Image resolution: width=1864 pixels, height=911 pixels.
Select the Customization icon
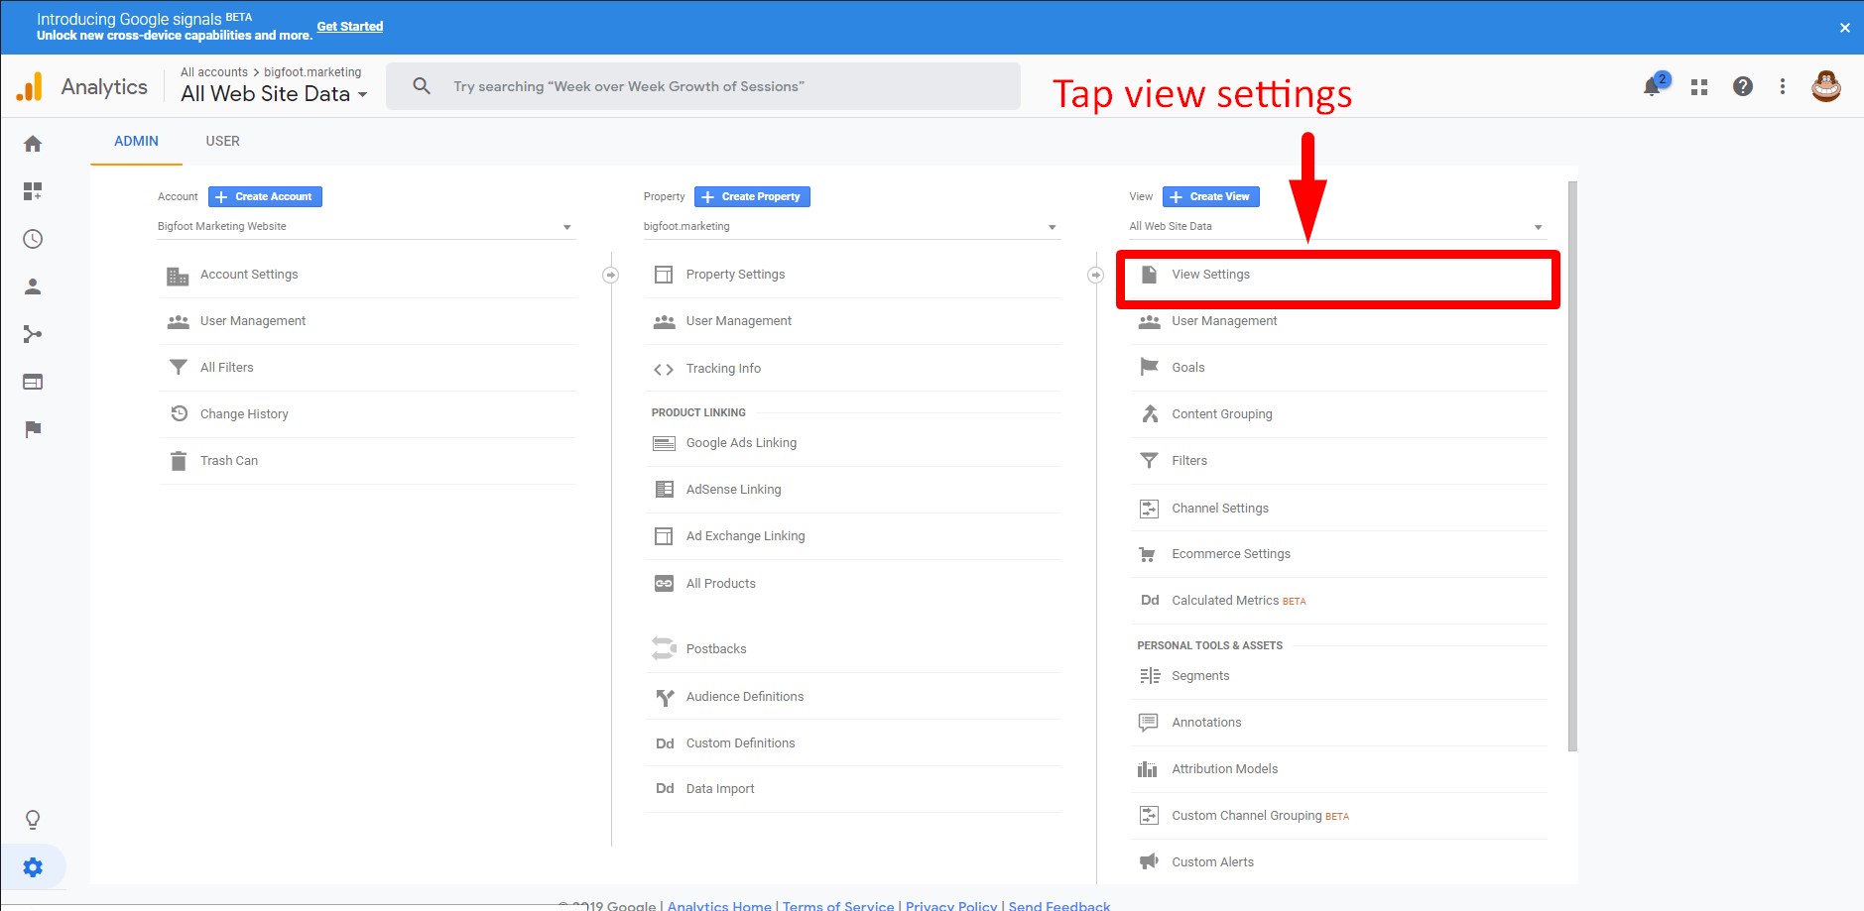pyautogui.click(x=33, y=191)
